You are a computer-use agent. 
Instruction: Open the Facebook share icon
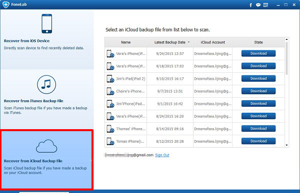[x=250, y=5]
